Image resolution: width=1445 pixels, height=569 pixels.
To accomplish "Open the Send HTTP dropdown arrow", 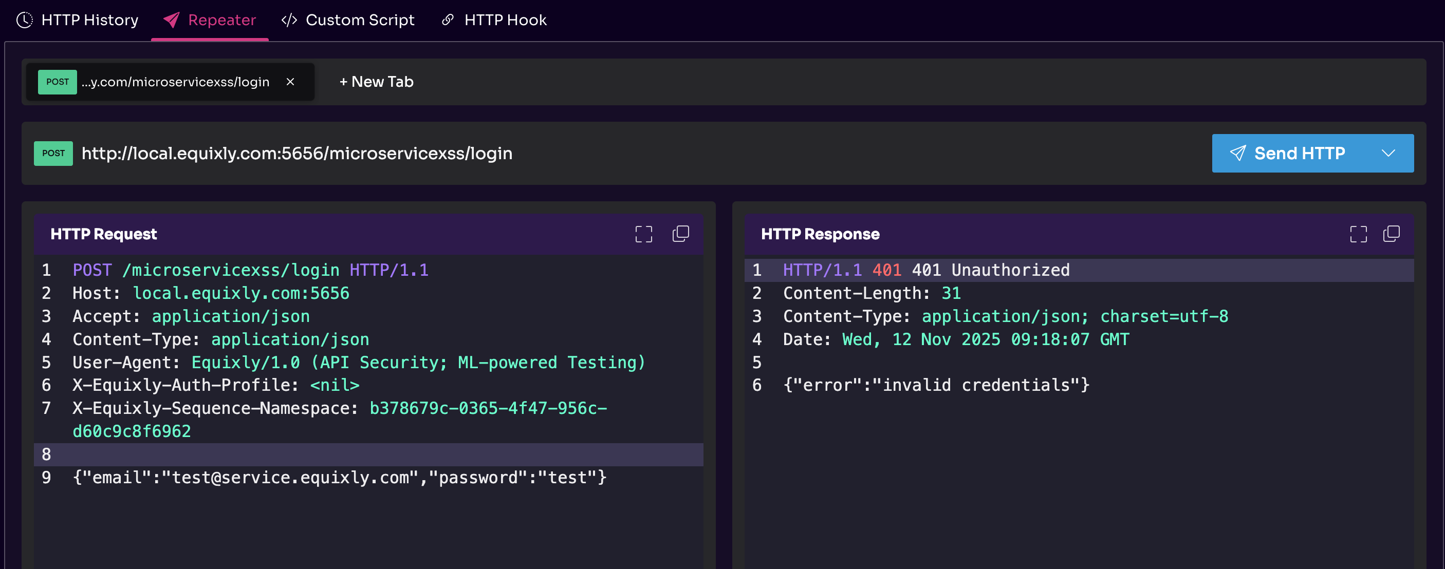I will pyautogui.click(x=1388, y=153).
